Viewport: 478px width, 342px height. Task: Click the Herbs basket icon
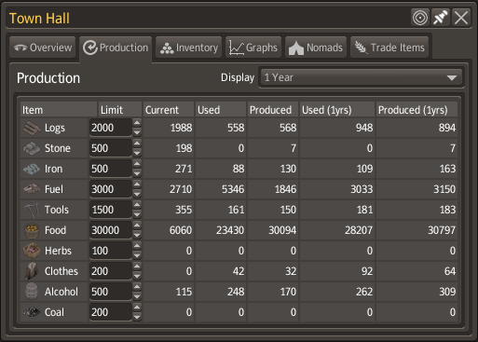(x=32, y=251)
